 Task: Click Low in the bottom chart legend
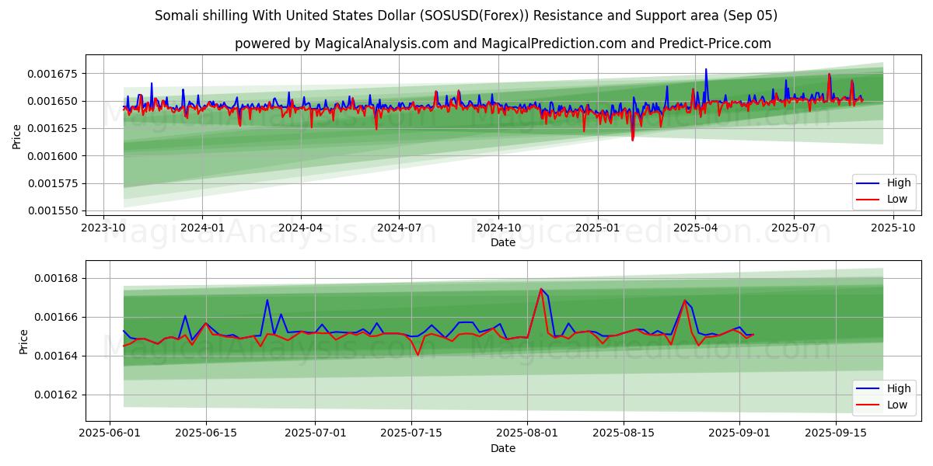pyautogui.click(x=897, y=404)
